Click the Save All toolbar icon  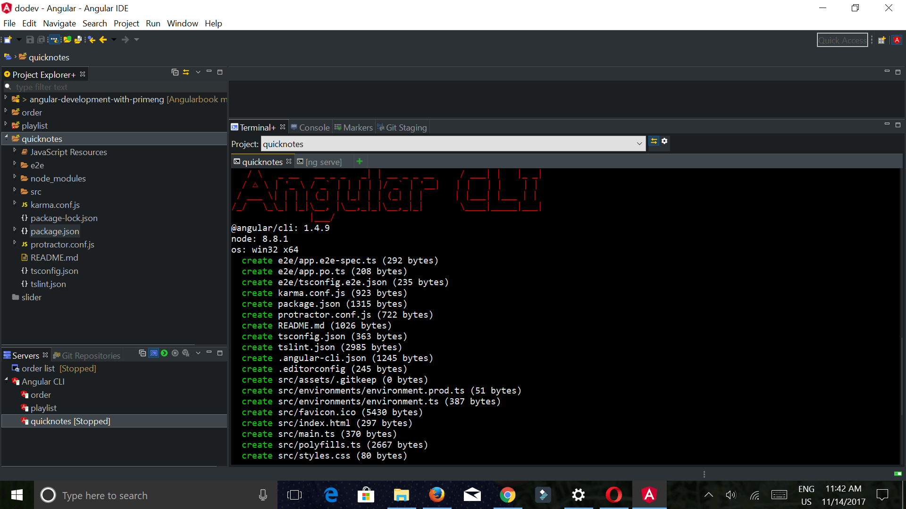[42, 40]
